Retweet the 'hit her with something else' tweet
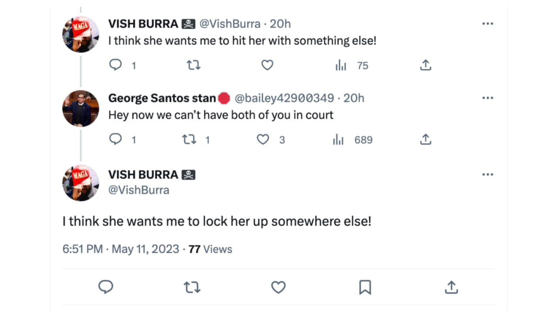 click(x=194, y=65)
